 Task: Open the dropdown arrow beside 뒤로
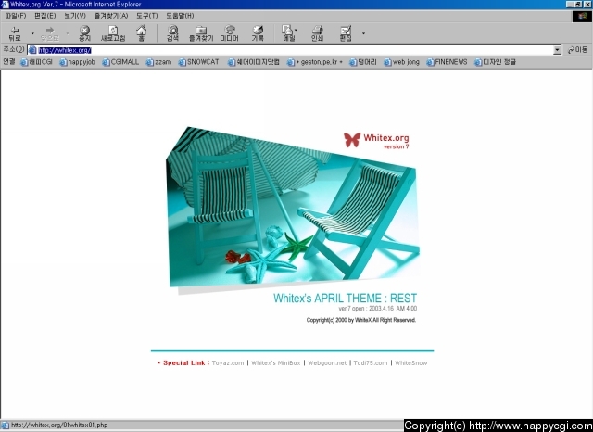32,33
